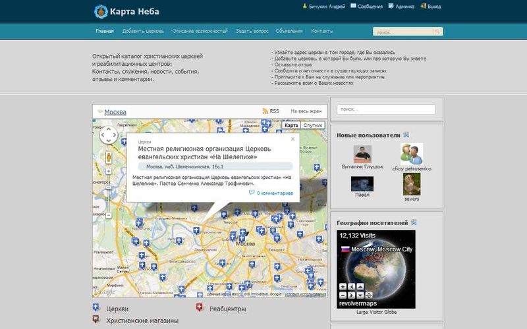Screen dimensions: 527x329
Task: Open Виталик Глушок's avatar
Action: click(362, 155)
